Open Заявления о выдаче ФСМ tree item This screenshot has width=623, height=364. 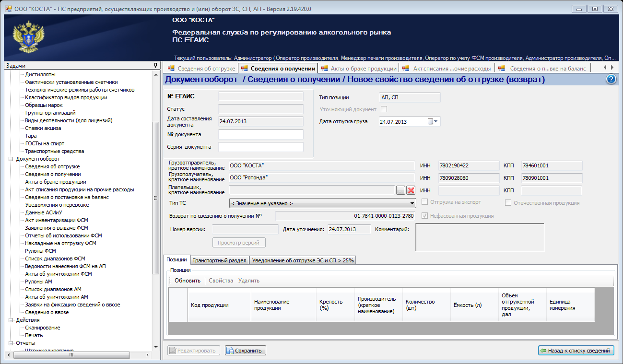click(x=57, y=228)
